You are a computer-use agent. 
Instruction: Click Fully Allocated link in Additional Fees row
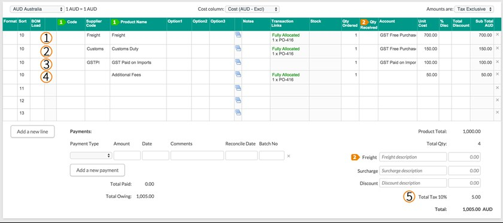286,75
